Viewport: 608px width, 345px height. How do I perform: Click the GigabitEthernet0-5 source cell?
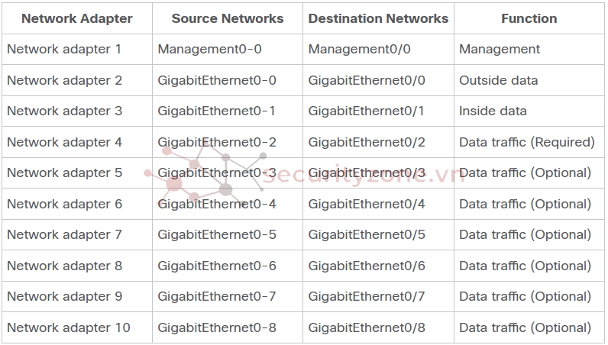pos(227,234)
